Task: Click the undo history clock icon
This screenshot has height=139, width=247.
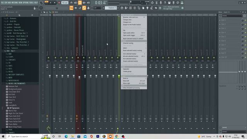Action: pyautogui.click(x=152, y=3)
